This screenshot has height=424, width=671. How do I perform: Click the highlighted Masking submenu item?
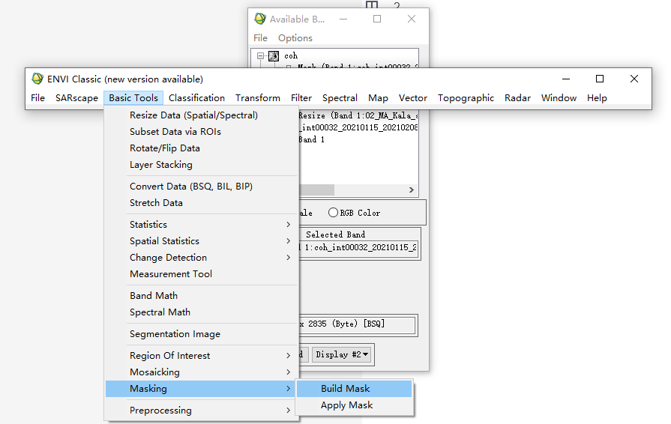pos(202,389)
